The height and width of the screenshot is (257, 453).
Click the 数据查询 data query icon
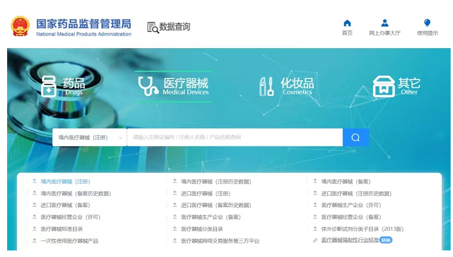[x=153, y=27]
